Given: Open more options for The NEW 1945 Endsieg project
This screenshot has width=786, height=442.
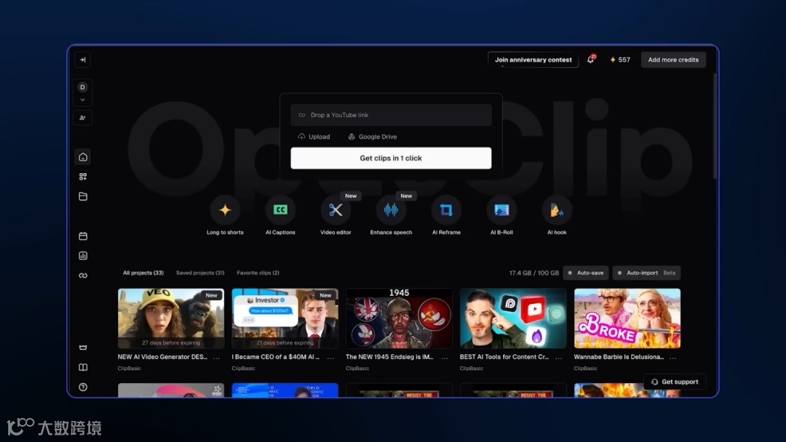Looking at the screenshot, I should pos(445,358).
